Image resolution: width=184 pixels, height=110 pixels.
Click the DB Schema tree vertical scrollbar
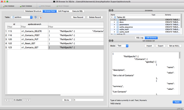click(x=181, y=21)
